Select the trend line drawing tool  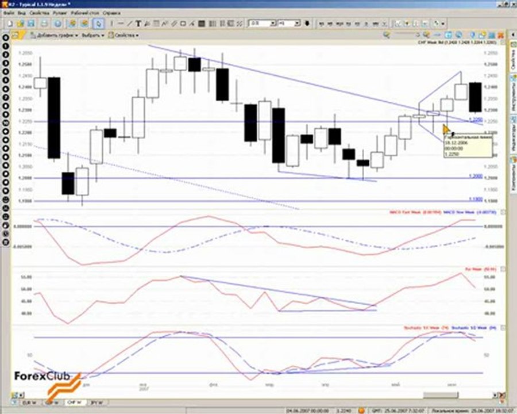pyautogui.click(x=129, y=24)
